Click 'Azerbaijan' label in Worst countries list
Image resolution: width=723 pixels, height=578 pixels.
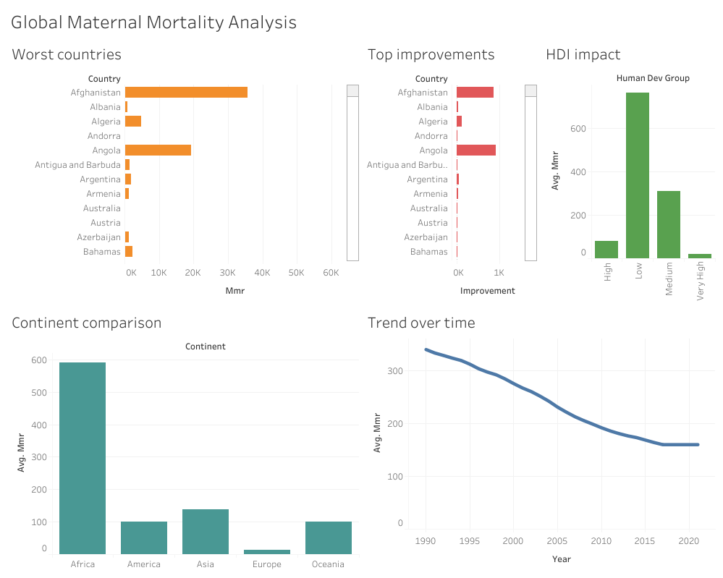coord(98,237)
